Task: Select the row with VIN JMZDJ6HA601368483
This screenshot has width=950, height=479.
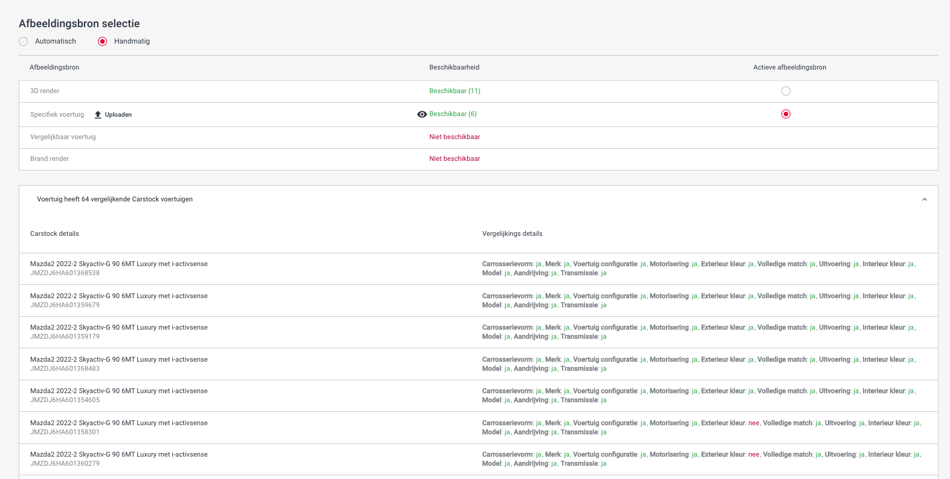Action: pyautogui.click(x=65, y=369)
